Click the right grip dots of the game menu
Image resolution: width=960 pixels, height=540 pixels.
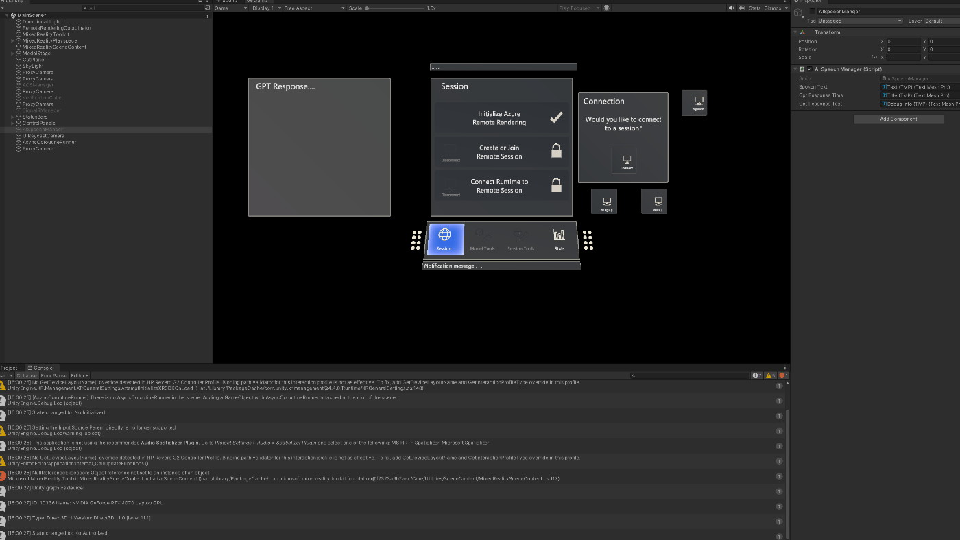[x=588, y=239]
